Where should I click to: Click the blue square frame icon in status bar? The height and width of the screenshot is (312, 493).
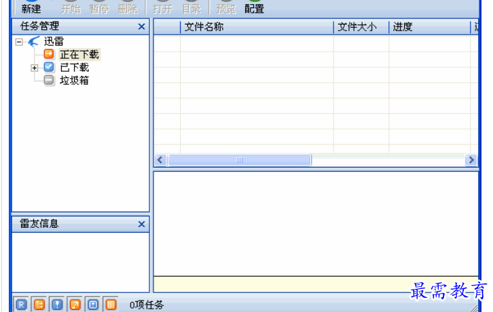(93, 305)
